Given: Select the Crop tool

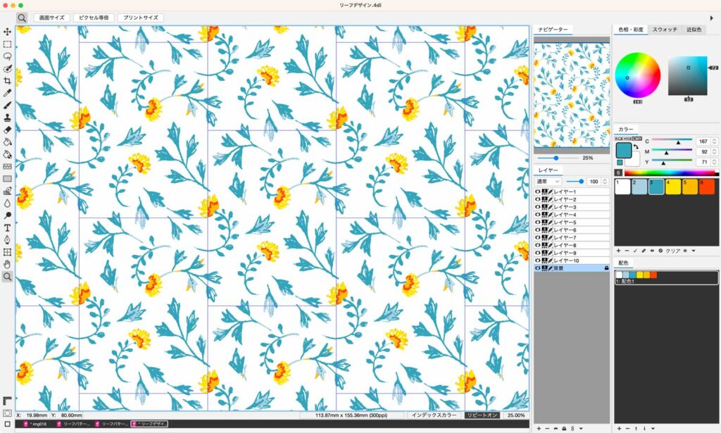Looking at the screenshot, I should [7, 81].
